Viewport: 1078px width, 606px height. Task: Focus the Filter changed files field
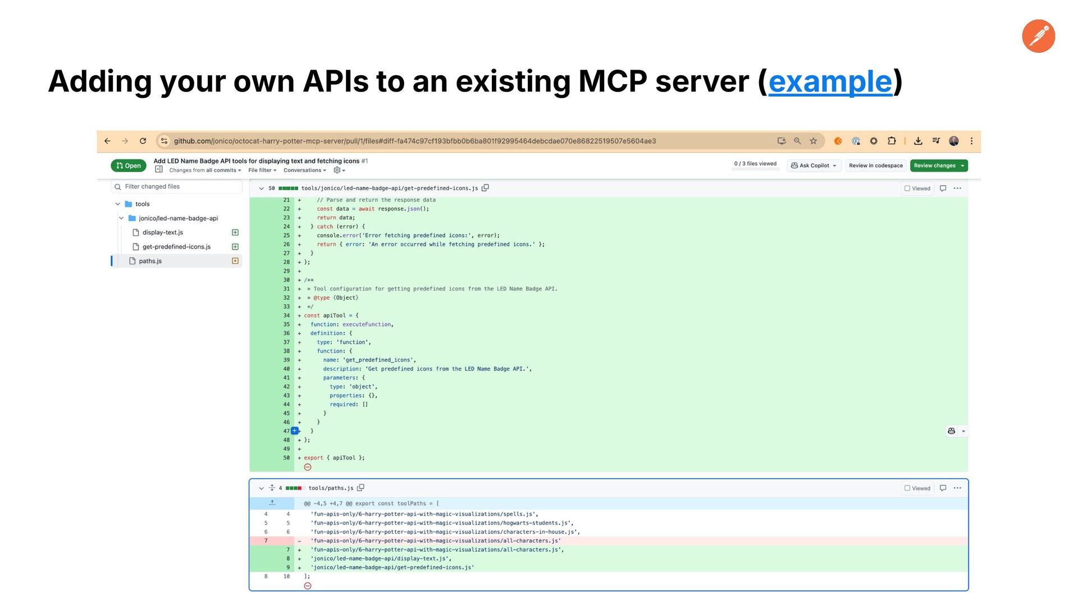(177, 186)
